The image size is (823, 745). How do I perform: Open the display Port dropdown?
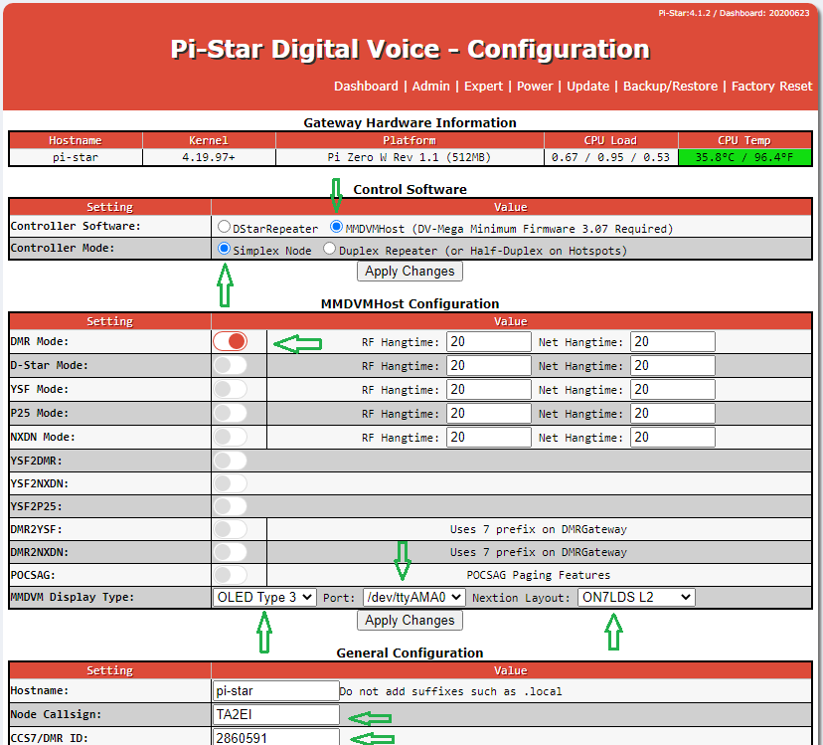(414, 598)
